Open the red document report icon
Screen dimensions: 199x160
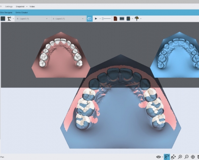115,18
